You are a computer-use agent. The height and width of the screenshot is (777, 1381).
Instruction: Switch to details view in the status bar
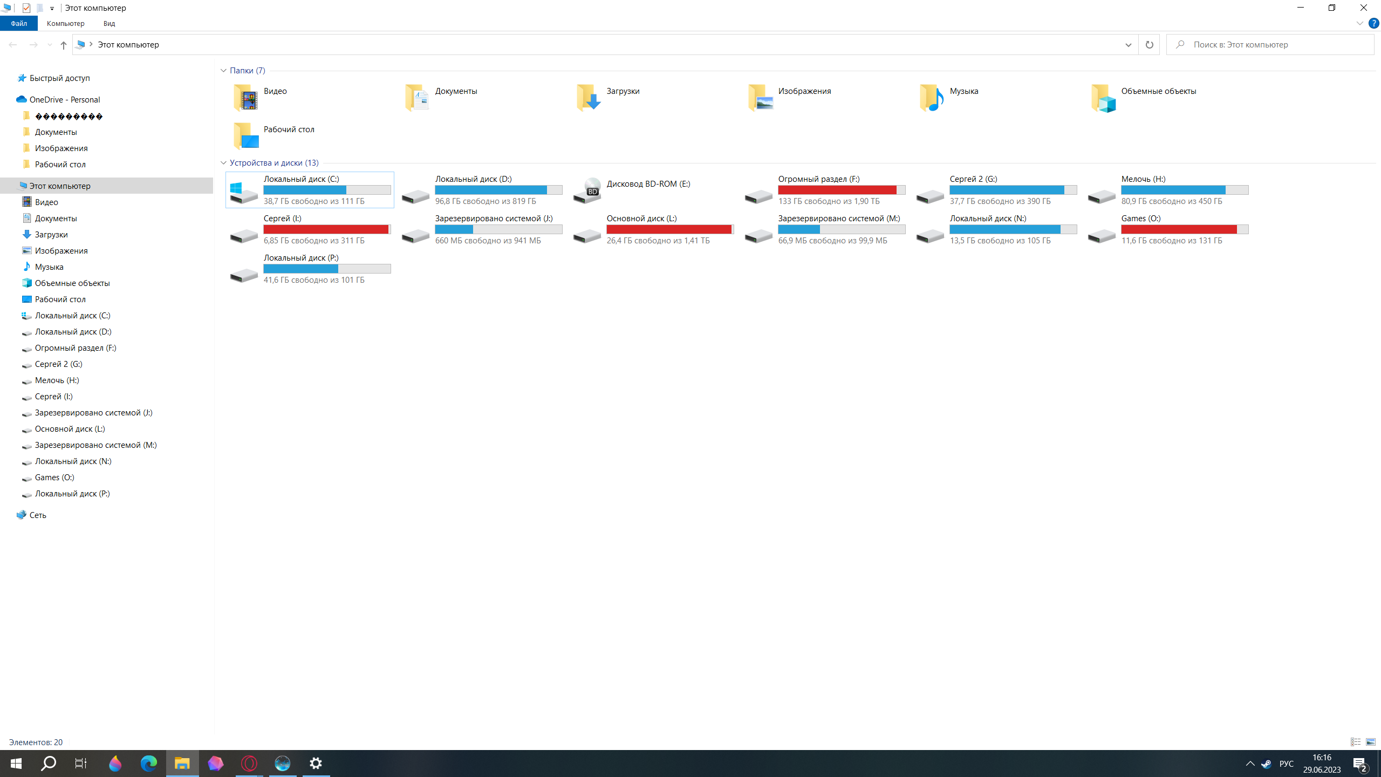coord(1356,742)
